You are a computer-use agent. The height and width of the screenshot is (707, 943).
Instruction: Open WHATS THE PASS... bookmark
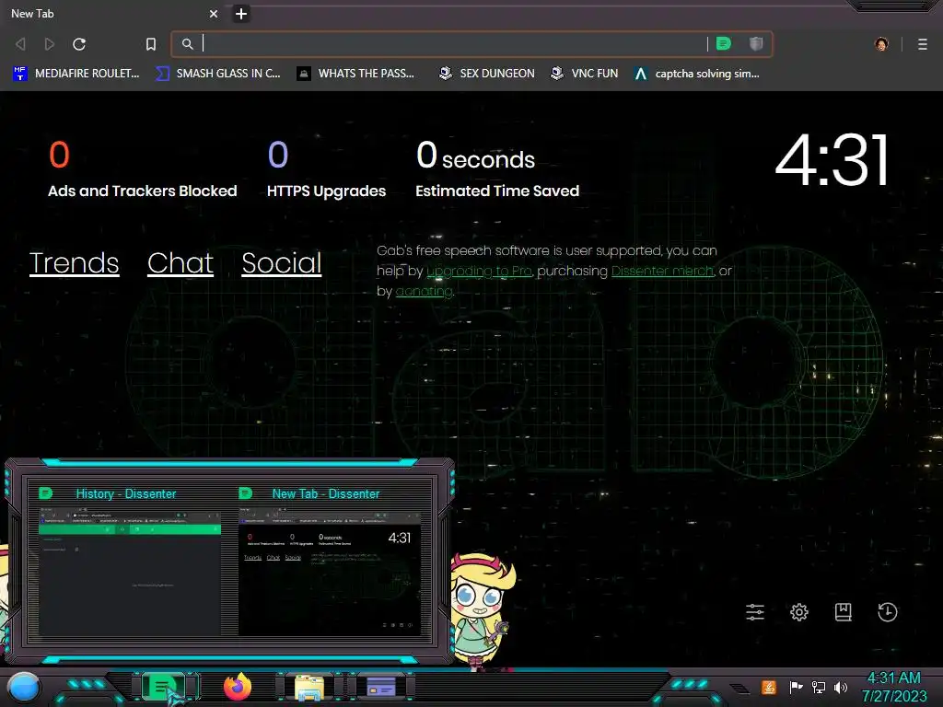(x=355, y=74)
